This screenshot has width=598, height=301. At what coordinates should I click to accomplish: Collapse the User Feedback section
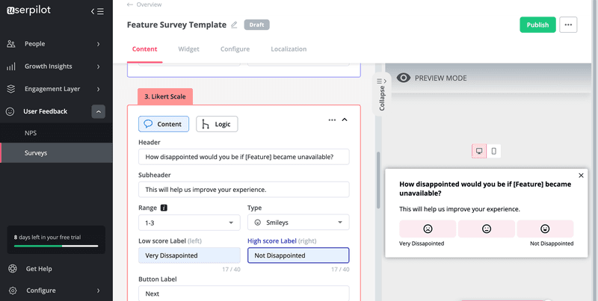click(x=99, y=111)
